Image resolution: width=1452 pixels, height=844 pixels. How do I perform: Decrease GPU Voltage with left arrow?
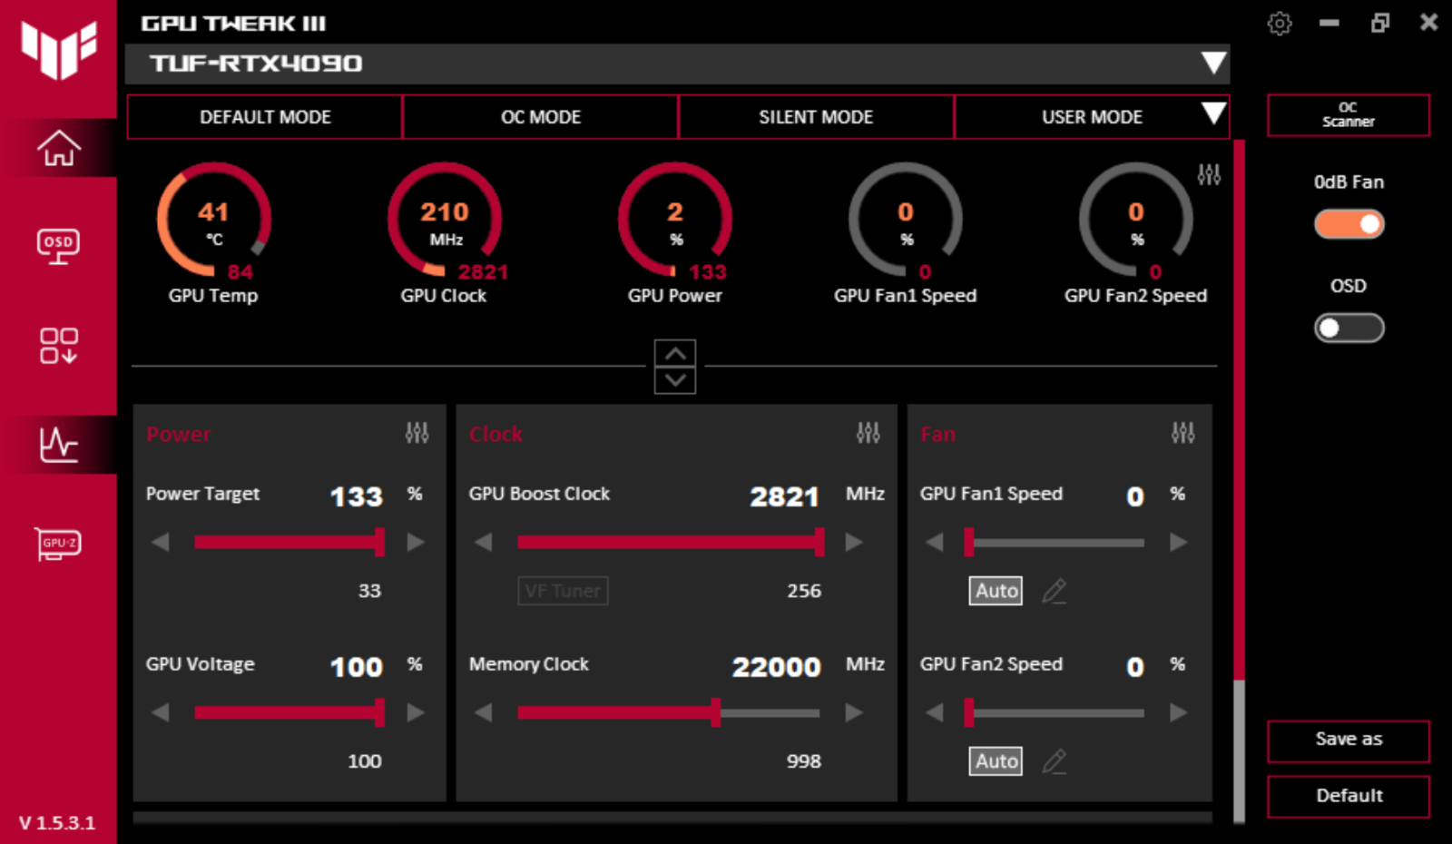(x=161, y=712)
